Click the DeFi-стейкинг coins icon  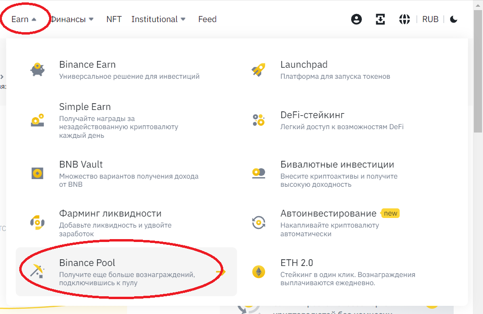258,120
